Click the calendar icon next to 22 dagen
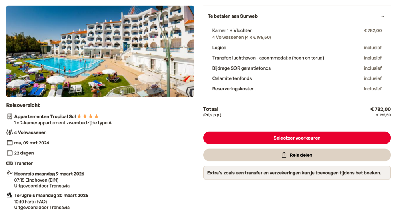 pyautogui.click(x=10, y=153)
